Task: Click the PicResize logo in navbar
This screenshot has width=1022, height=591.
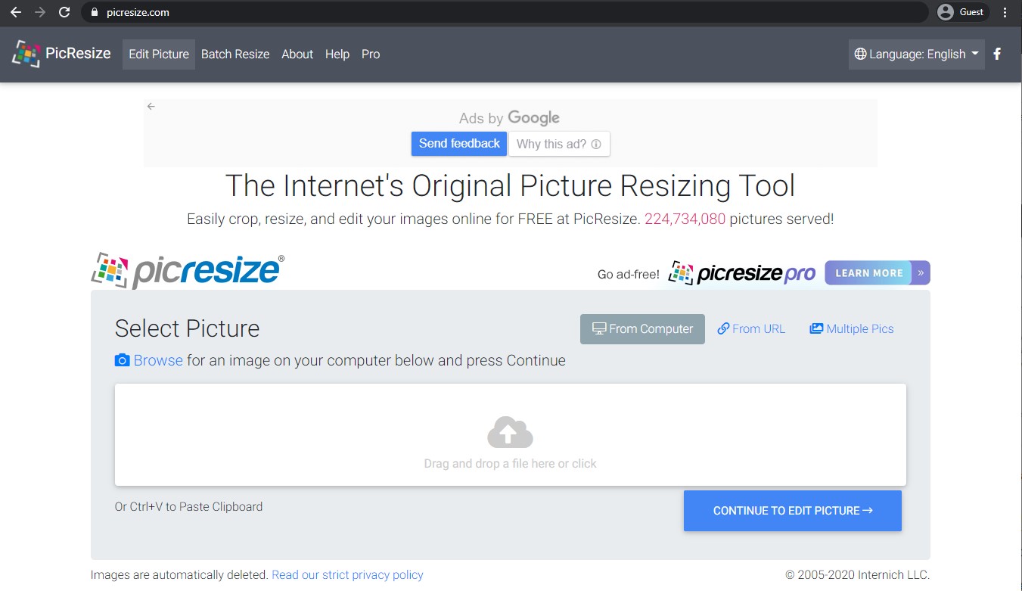Action: click(x=61, y=54)
